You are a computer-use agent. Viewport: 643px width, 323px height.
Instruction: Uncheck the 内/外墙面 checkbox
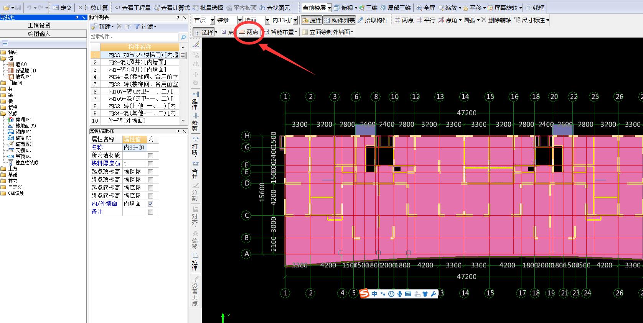pos(150,204)
